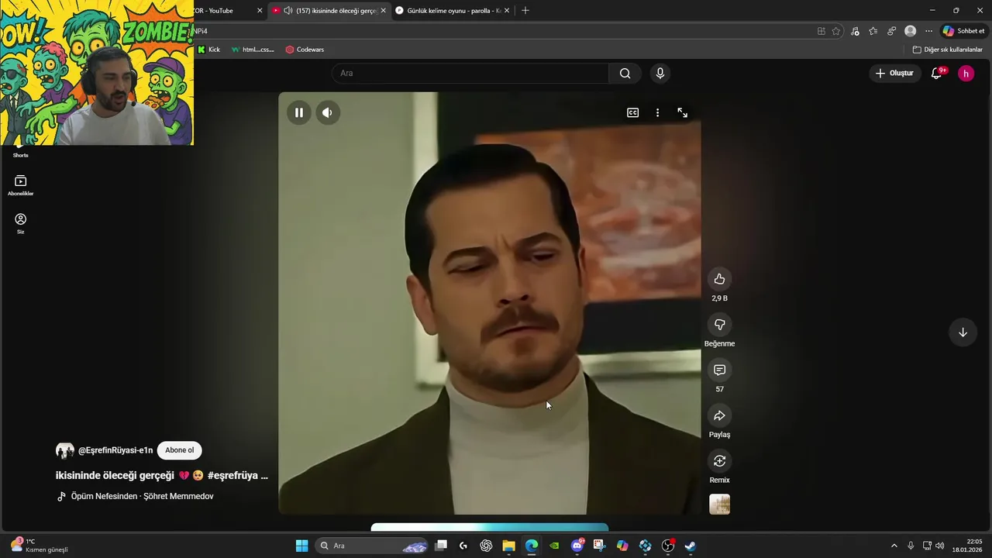Screen dimensions: 992x558
Task: Open YouTube notifications bell
Action: pos(936,73)
